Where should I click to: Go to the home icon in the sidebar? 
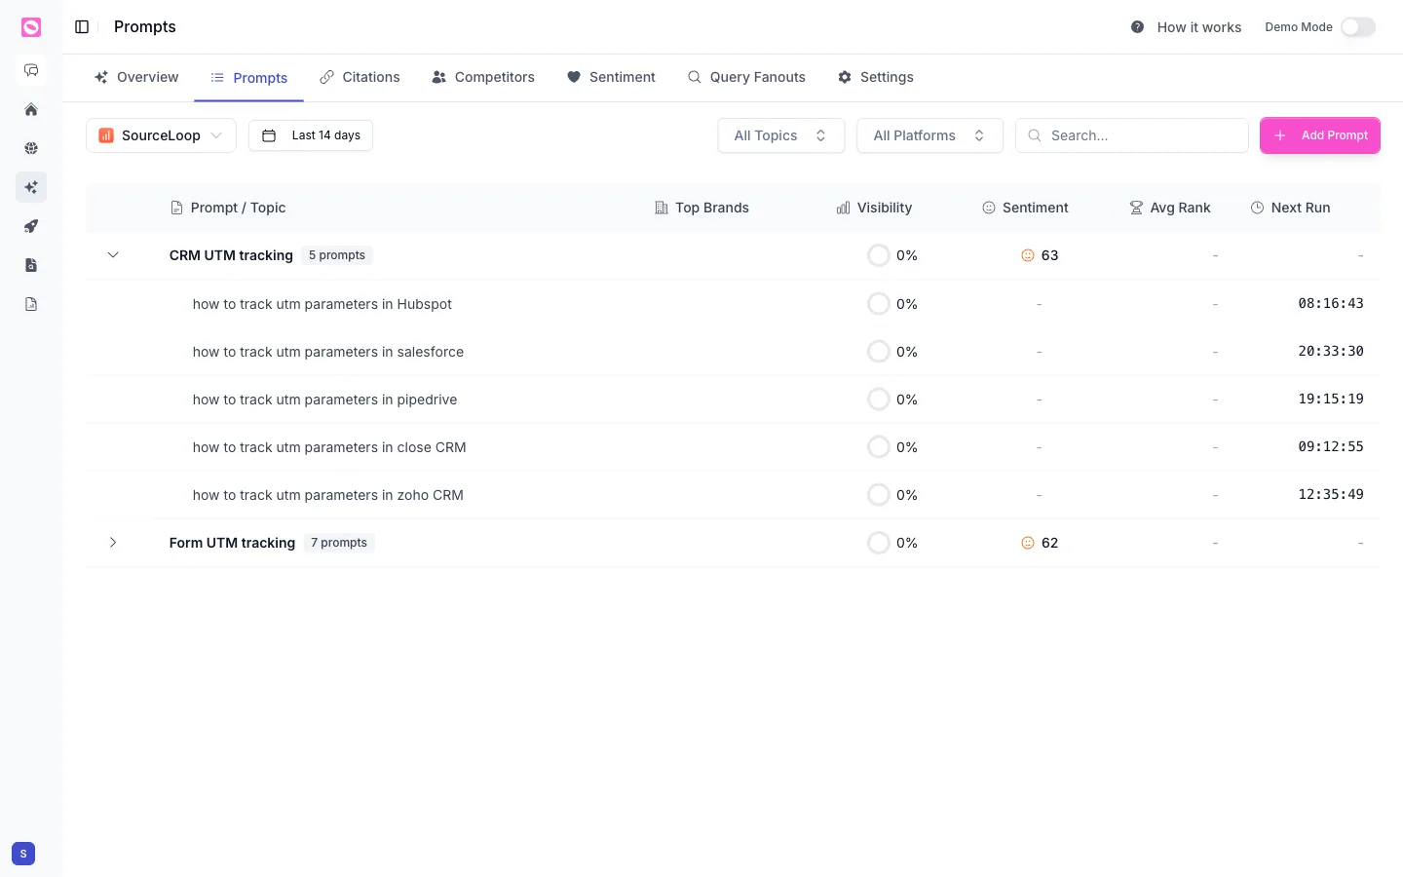point(31,109)
